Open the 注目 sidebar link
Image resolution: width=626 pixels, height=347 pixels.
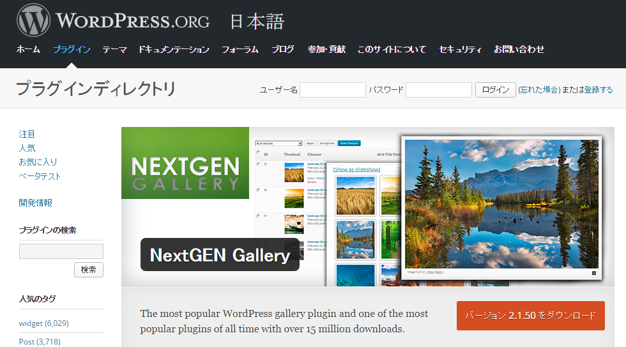click(27, 134)
